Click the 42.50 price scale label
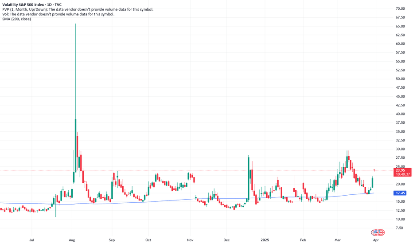413x244 pixels. click(400, 105)
